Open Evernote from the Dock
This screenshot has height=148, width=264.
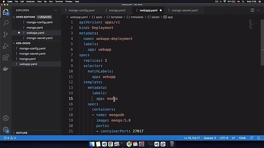[129, 144]
